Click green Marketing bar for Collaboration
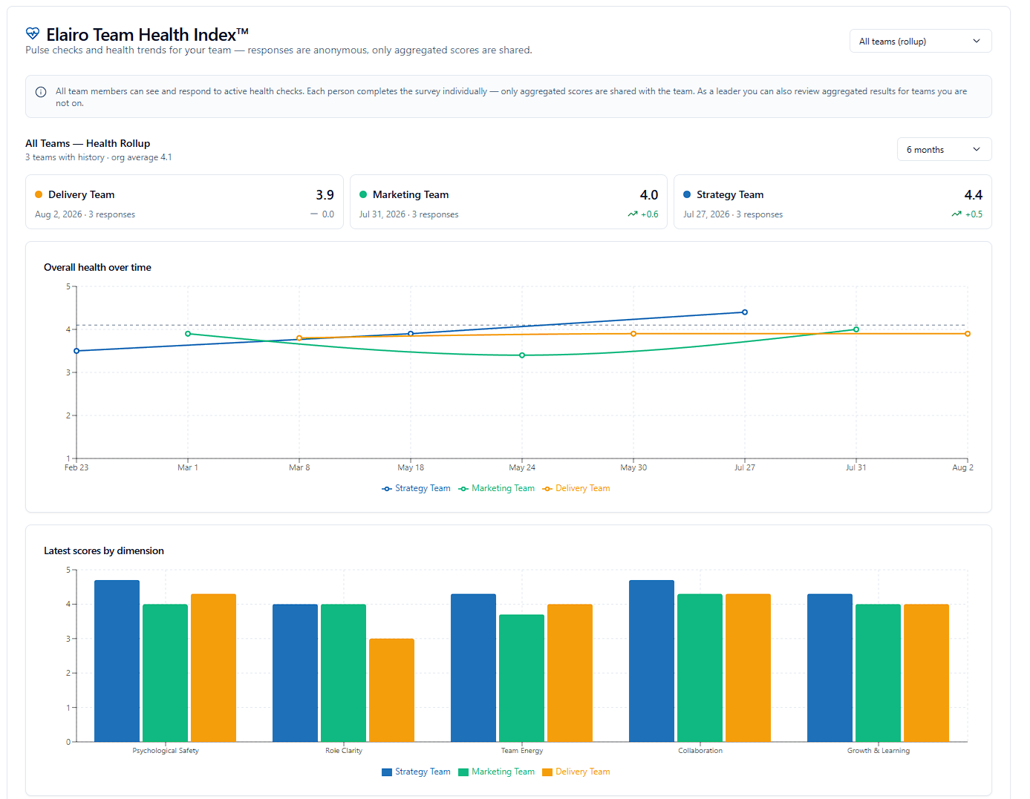Screen dimensions: 1030x799 coord(700,668)
